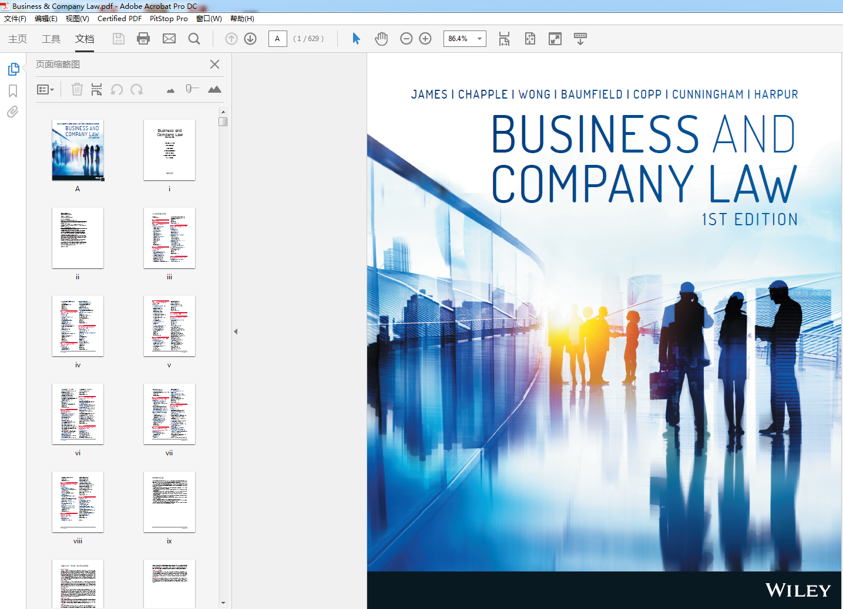The height and width of the screenshot is (609, 843).
Task: Click Delete pages trash icon
Action: tap(77, 89)
